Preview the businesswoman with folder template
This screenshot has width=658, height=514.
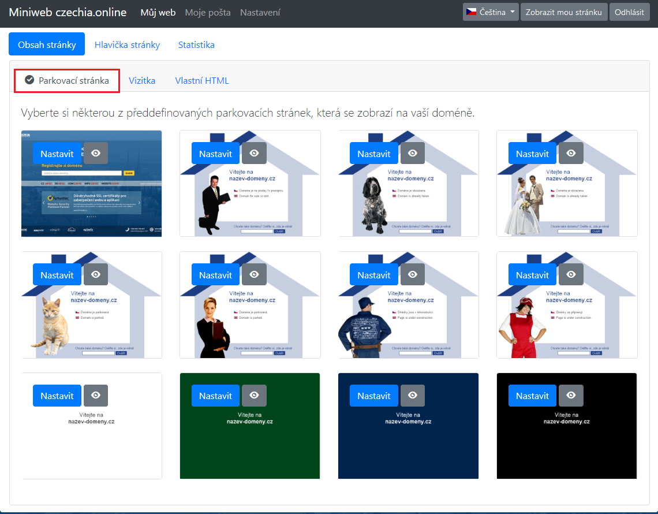(x=254, y=274)
